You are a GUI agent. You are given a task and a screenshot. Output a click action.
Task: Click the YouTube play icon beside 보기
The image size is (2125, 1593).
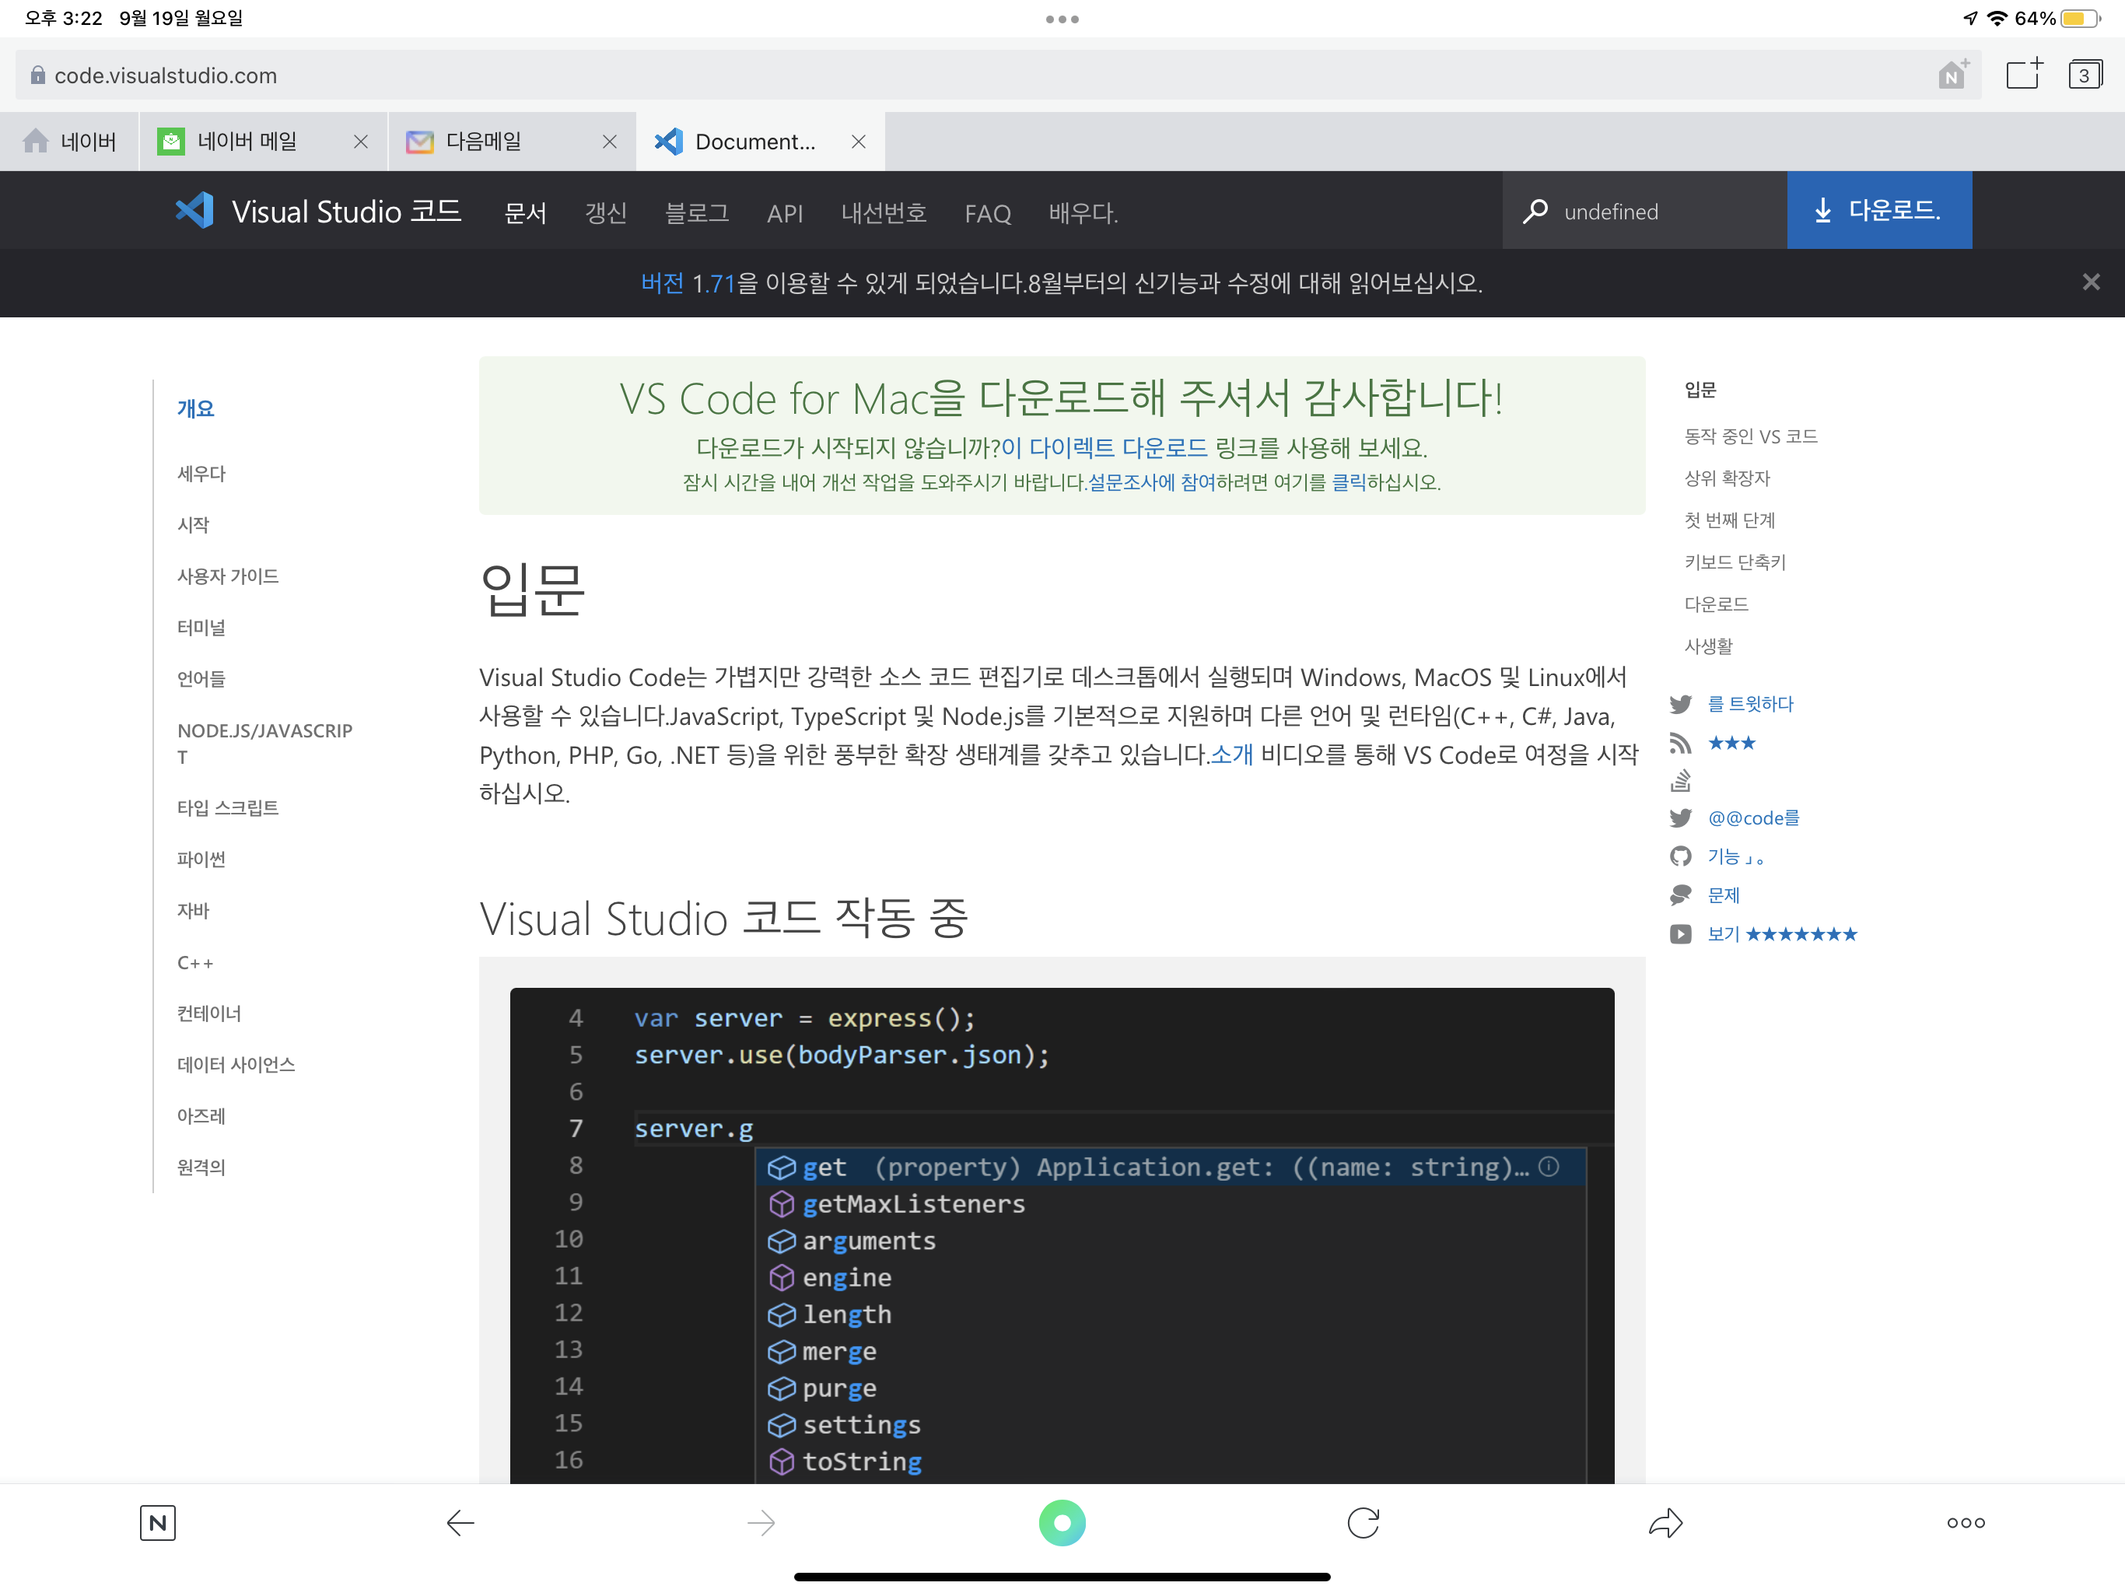coord(1680,934)
